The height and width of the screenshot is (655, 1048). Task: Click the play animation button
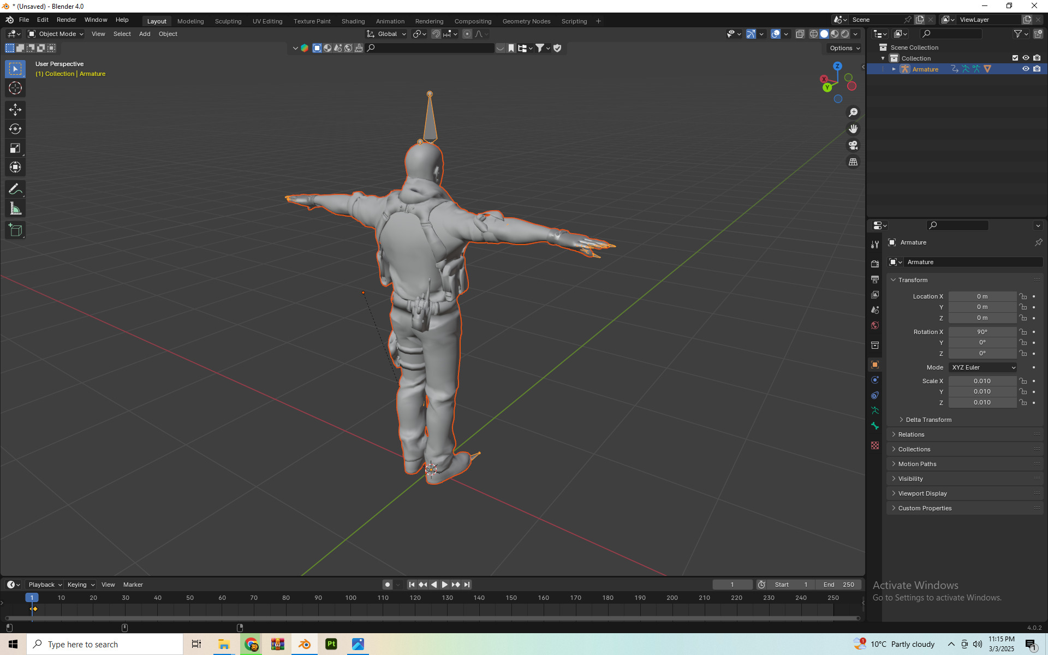tap(445, 585)
